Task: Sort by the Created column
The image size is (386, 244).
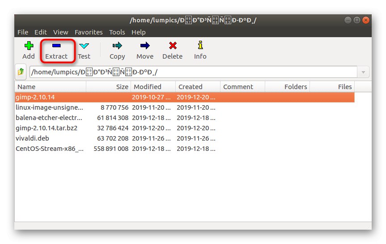Action: 198,87
